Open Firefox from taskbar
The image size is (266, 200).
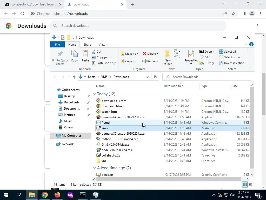pyautogui.click(x=57, y=195)
